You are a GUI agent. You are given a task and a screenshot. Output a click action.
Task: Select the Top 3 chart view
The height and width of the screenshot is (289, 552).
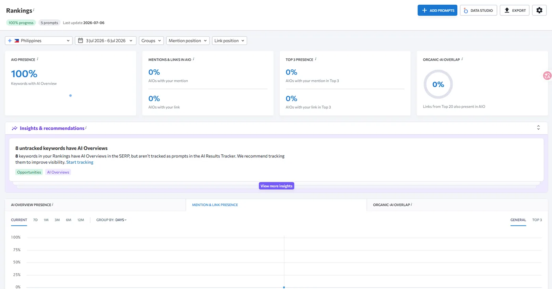(537, 220)
